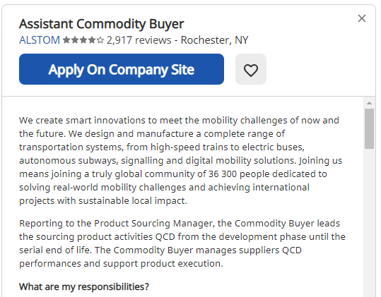Viewport: 381px width, 297px height.
Task: Close the job details panel
Action: pyautogui.click(x=362, y=18)
